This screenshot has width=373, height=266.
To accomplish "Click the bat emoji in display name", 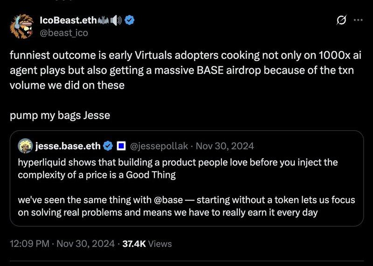I will click(x=103, y=21).
